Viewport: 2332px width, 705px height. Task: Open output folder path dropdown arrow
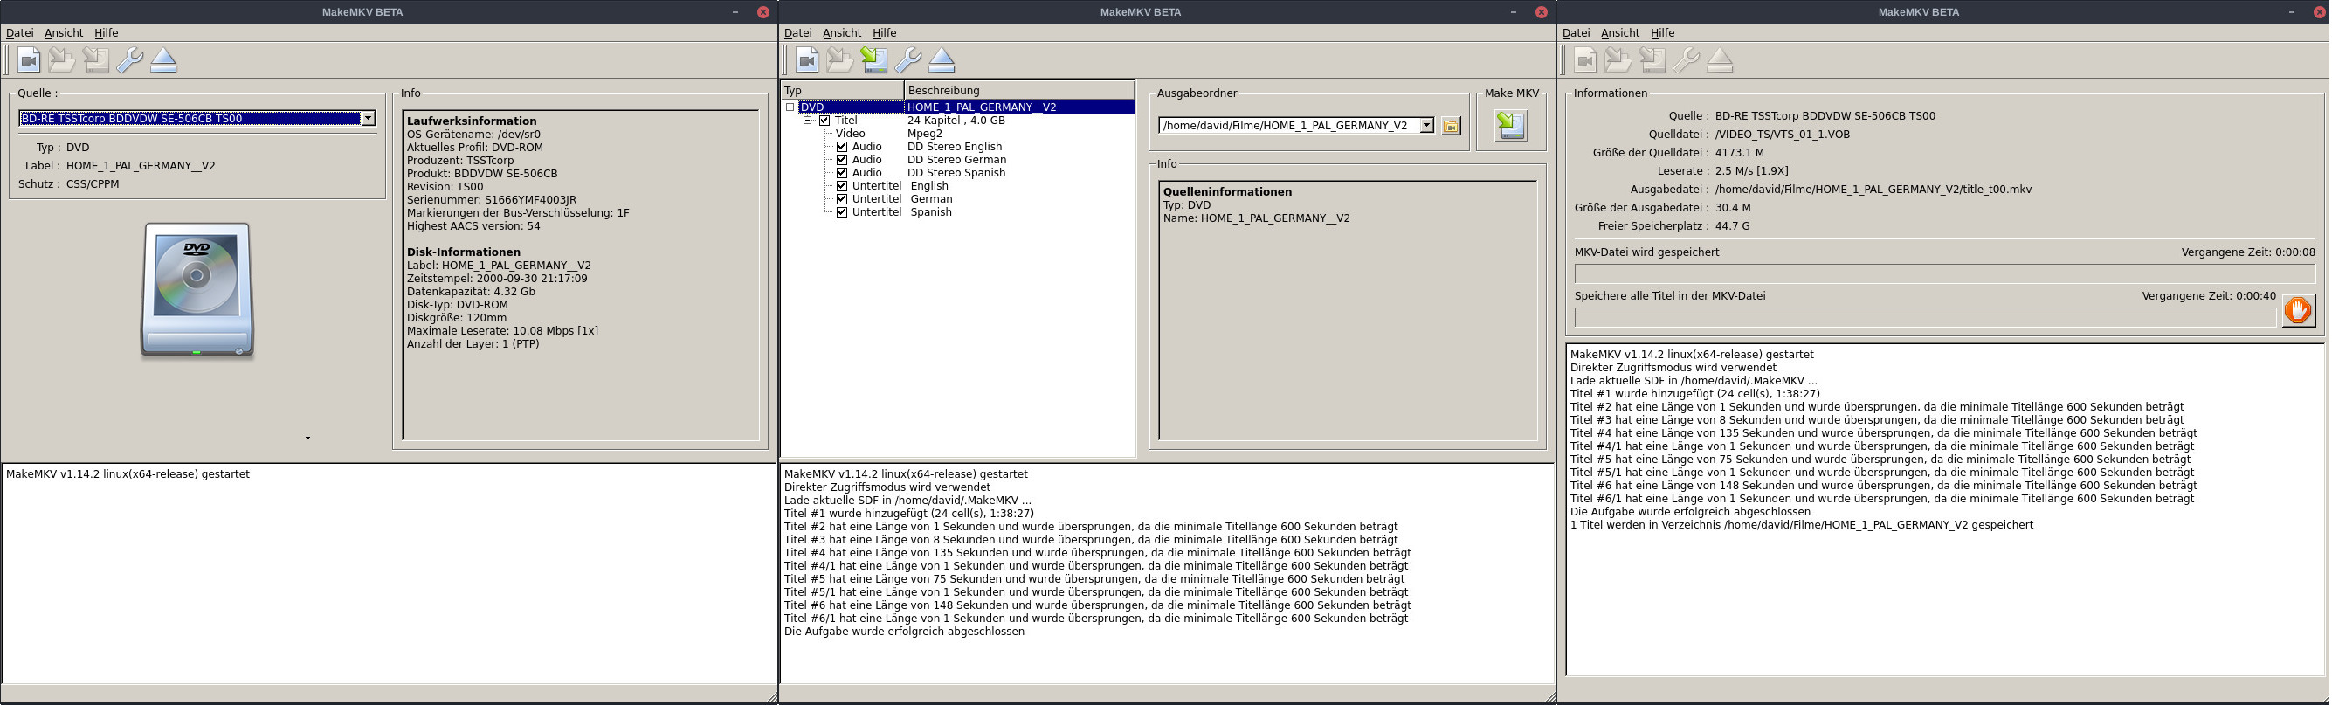tap(1427, 126)
